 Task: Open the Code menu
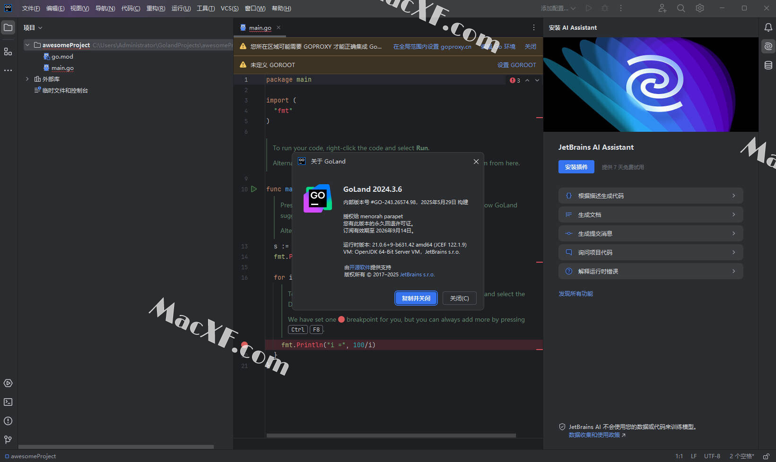131,8
